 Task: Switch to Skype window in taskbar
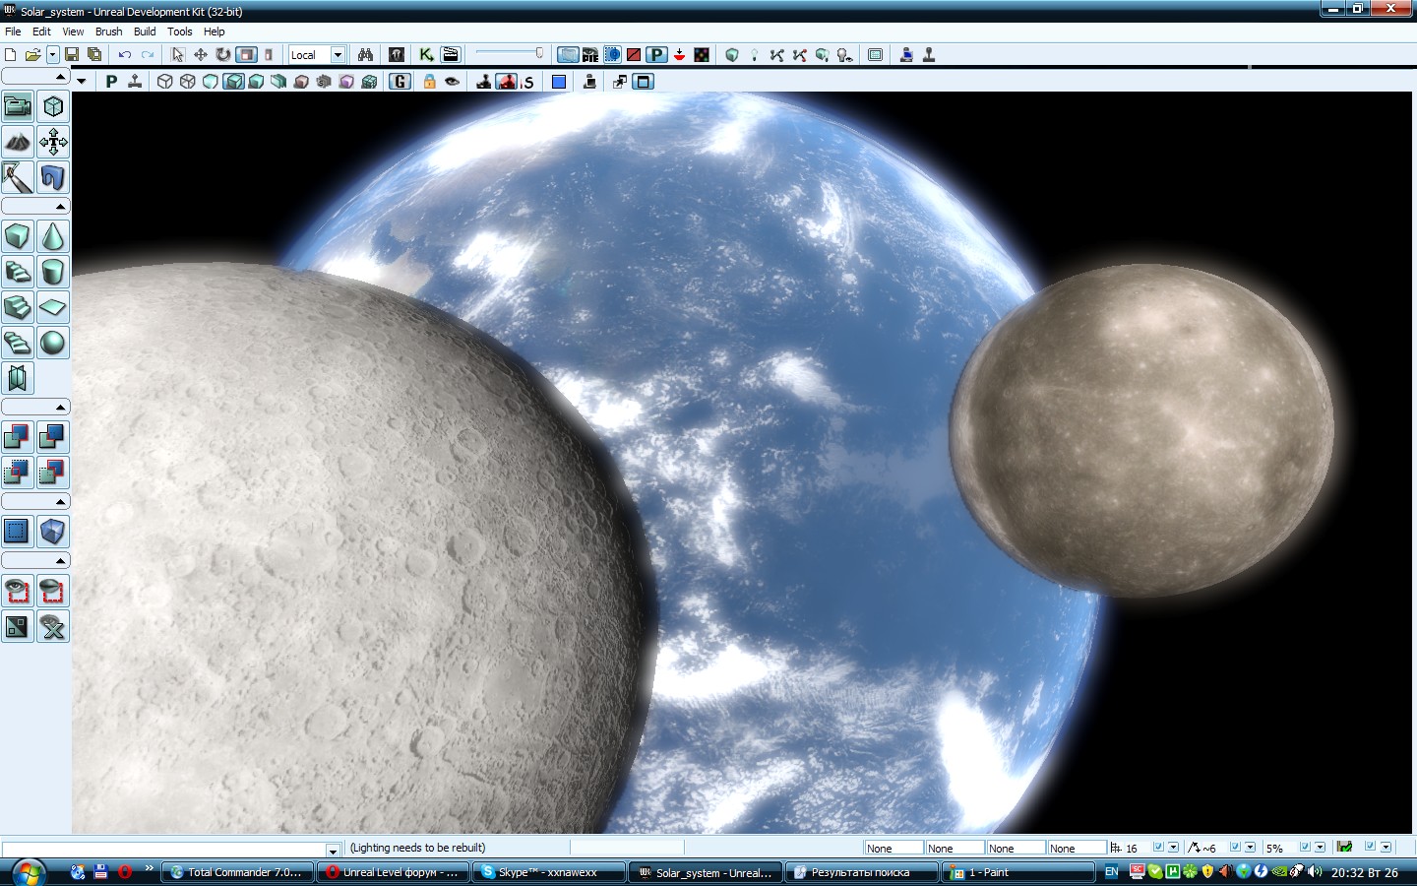(549, 872)
